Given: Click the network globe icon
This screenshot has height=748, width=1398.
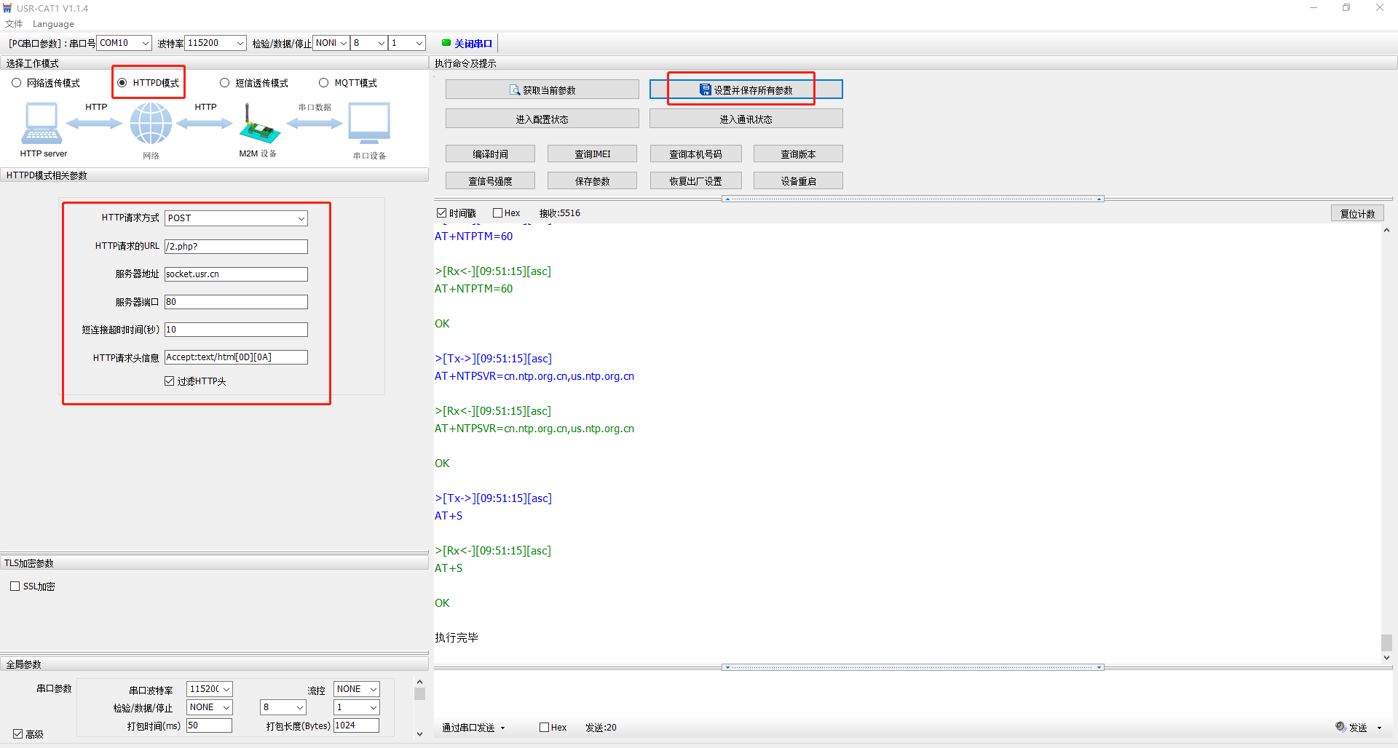Looking at the screenshot, I should [x=151, y=123].
